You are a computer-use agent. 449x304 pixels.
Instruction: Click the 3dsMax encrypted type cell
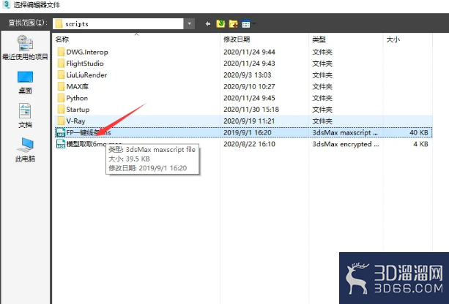tap(346, 144)
